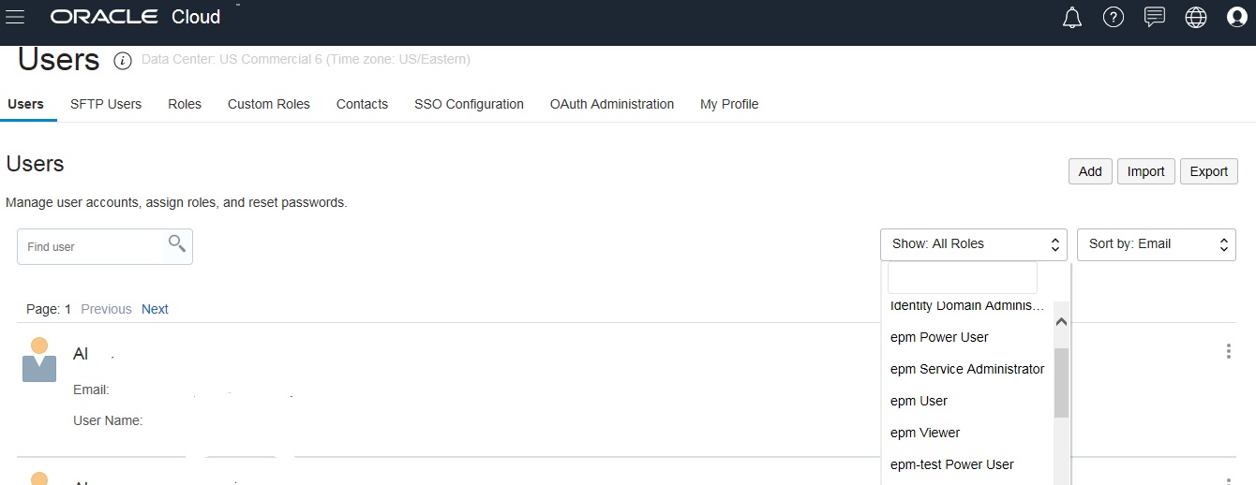Image resolution: width=1256 pixels, height=485 pixels.
Task: Select epm Viewer role option
Action: [967, 433]
